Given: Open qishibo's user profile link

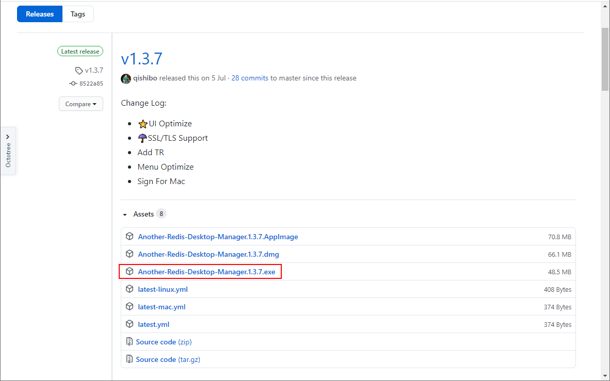Looking at the screenshot, I should pyautogui.click(x=145, y=78).
